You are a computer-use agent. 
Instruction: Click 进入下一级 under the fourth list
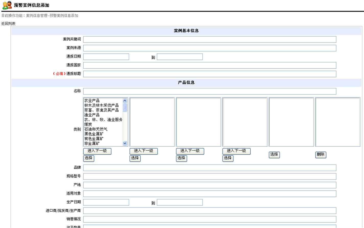(x=236, y=151)
